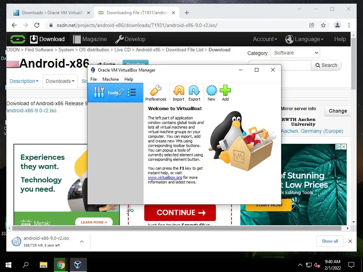Close the Downloading File tab
The width and height of the screenshot is (363, 272).
[173, 13]
